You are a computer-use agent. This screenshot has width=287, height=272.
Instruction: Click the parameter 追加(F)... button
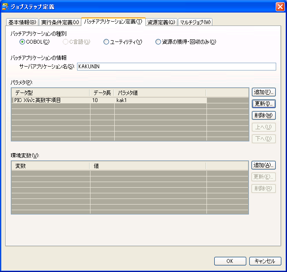click(264, 92)
